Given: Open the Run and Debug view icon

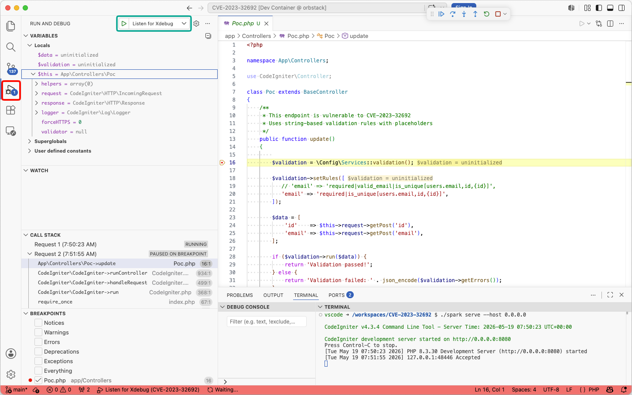Looking at the screenshot, I should tap(11, 90).
